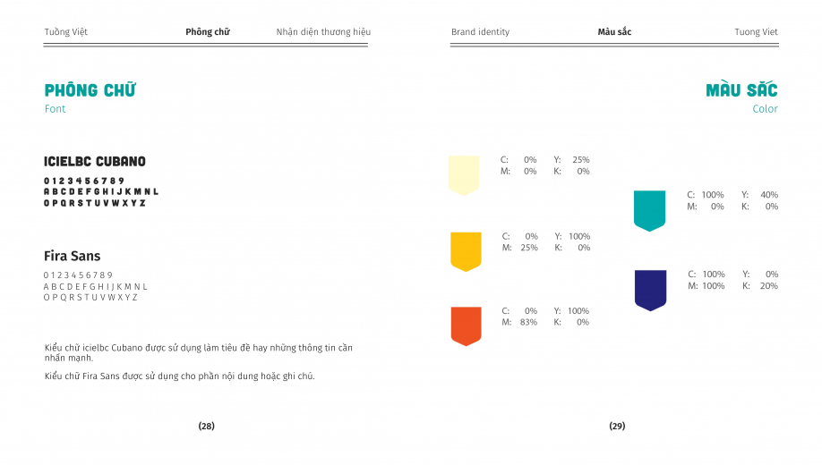
Task: Select the yellow shield swatch
Action: point(466,252)
